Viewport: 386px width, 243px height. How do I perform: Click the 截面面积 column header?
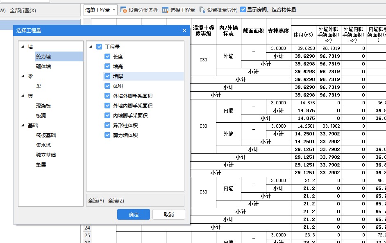click(253, 31)
